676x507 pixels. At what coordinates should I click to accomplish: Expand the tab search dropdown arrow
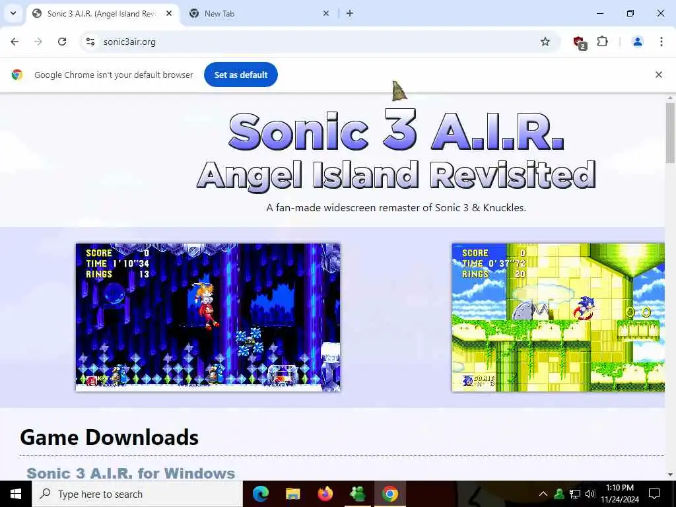point(13,13)
